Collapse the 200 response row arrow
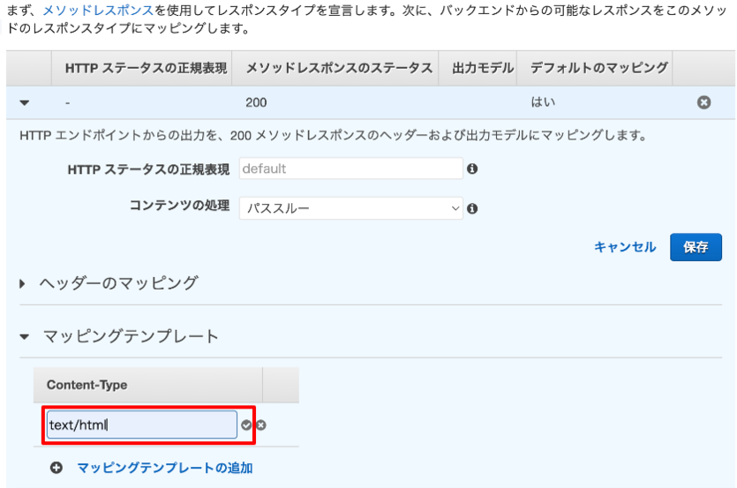 [25, 102]
